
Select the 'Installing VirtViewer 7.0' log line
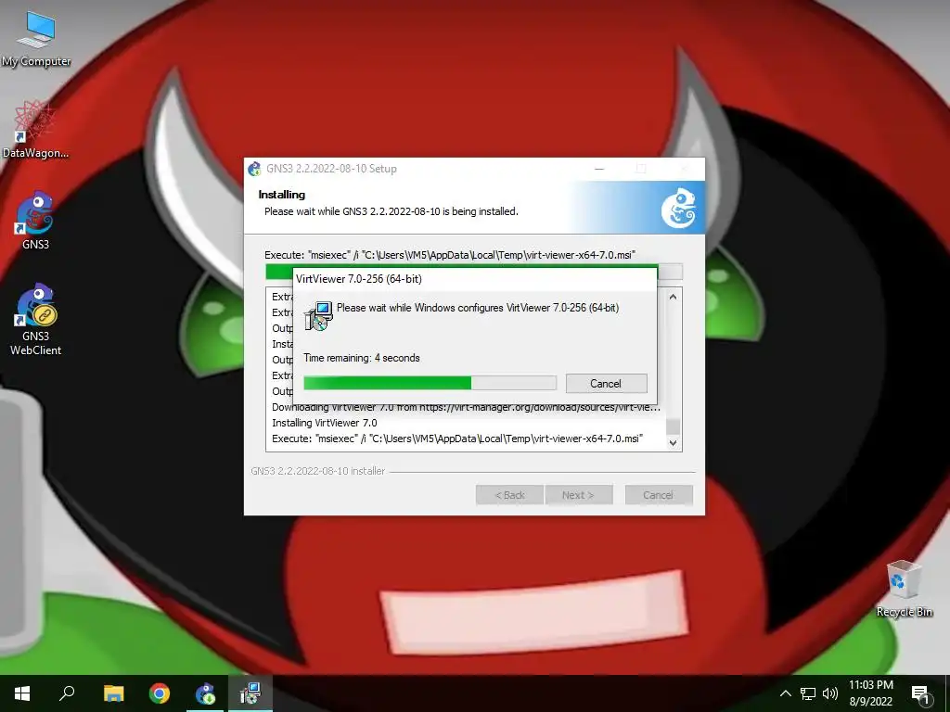click(324, 423)
